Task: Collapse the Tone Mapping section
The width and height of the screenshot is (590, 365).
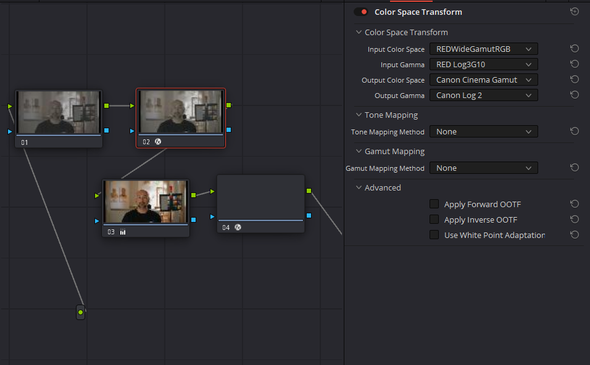Action: 359,115
